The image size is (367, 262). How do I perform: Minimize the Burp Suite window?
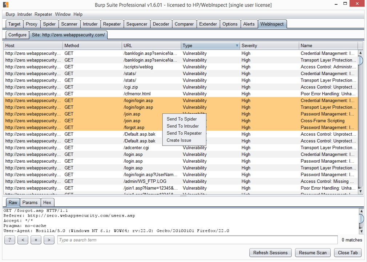click(336, 4)
